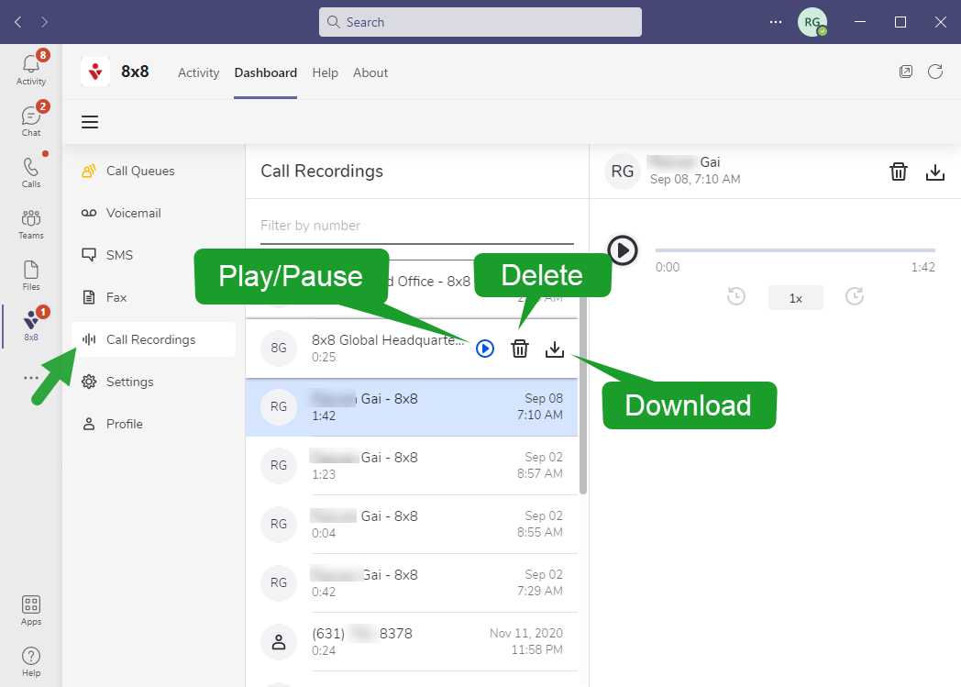Click the Filter by number field
Image resolution: width=961 pixels, height=687 pixels.
click(x=416, y=226)
